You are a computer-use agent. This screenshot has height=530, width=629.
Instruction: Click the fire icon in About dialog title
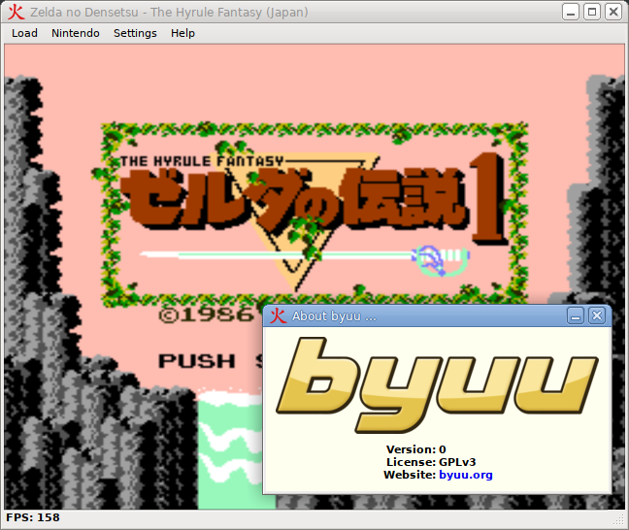tap(278, 316)
